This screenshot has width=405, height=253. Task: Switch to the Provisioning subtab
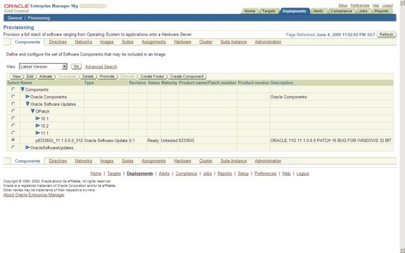pyautogui.click(x=39, y=18)
